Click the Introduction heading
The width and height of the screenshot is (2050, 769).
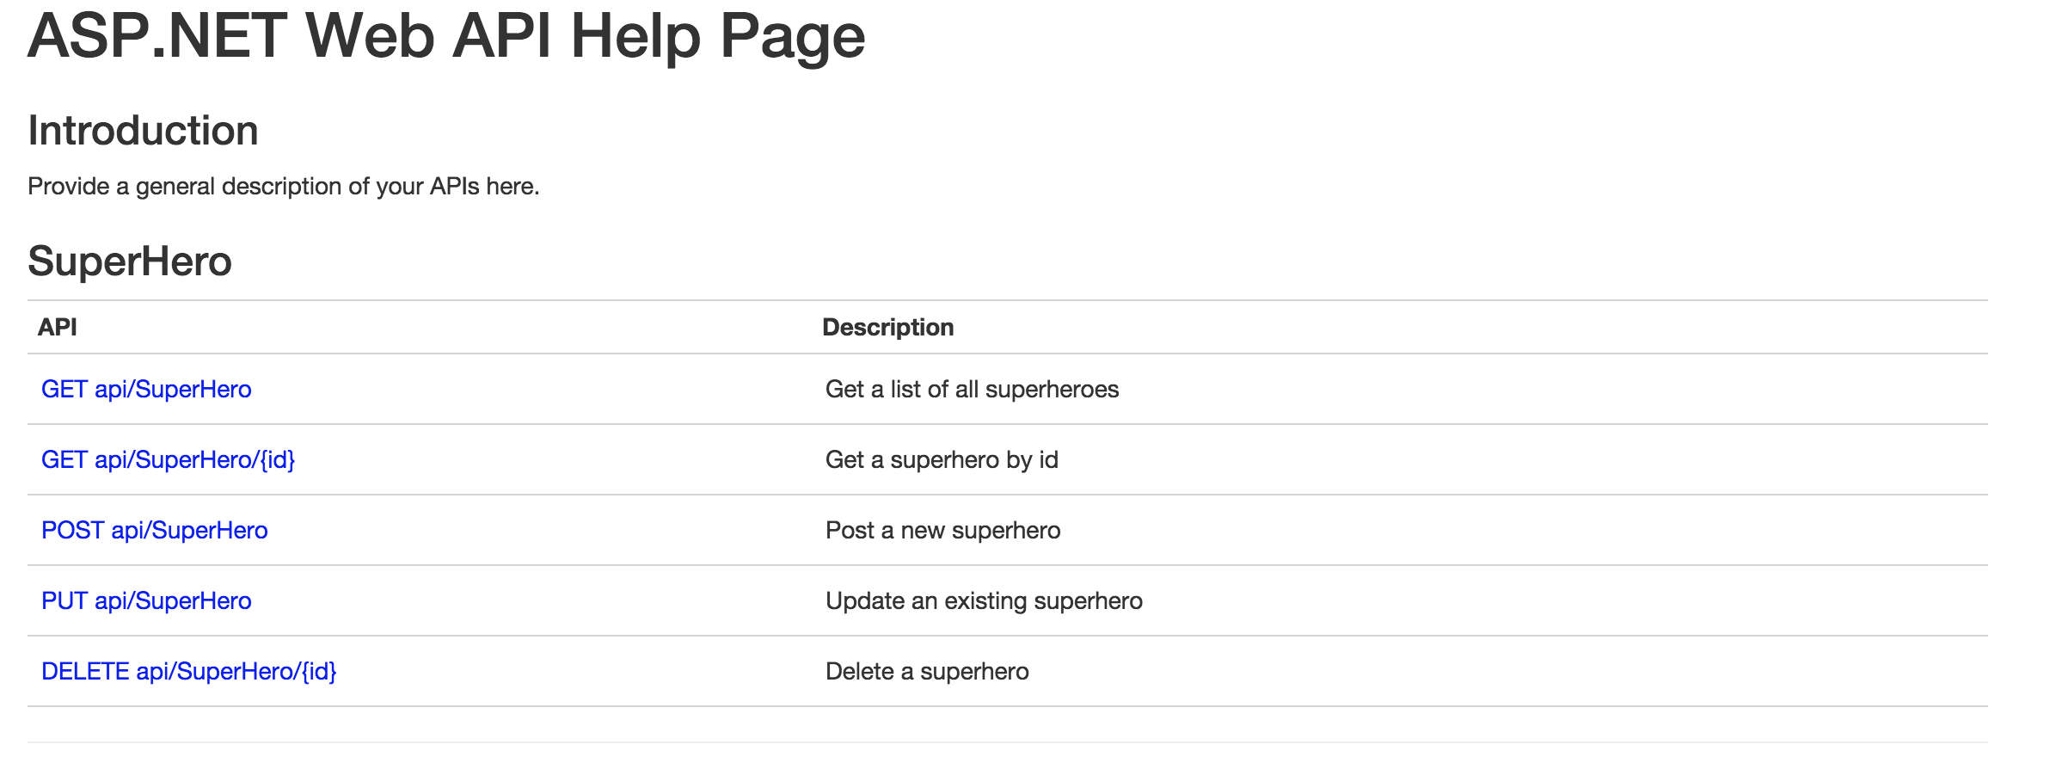pyautogui.click(x=143, y=131)
